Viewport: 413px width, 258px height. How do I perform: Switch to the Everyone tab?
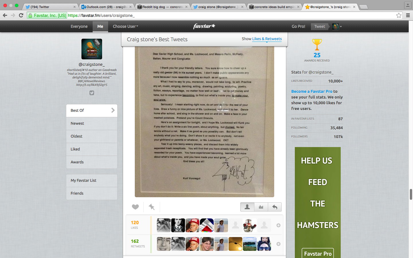(x=79, y=26)
